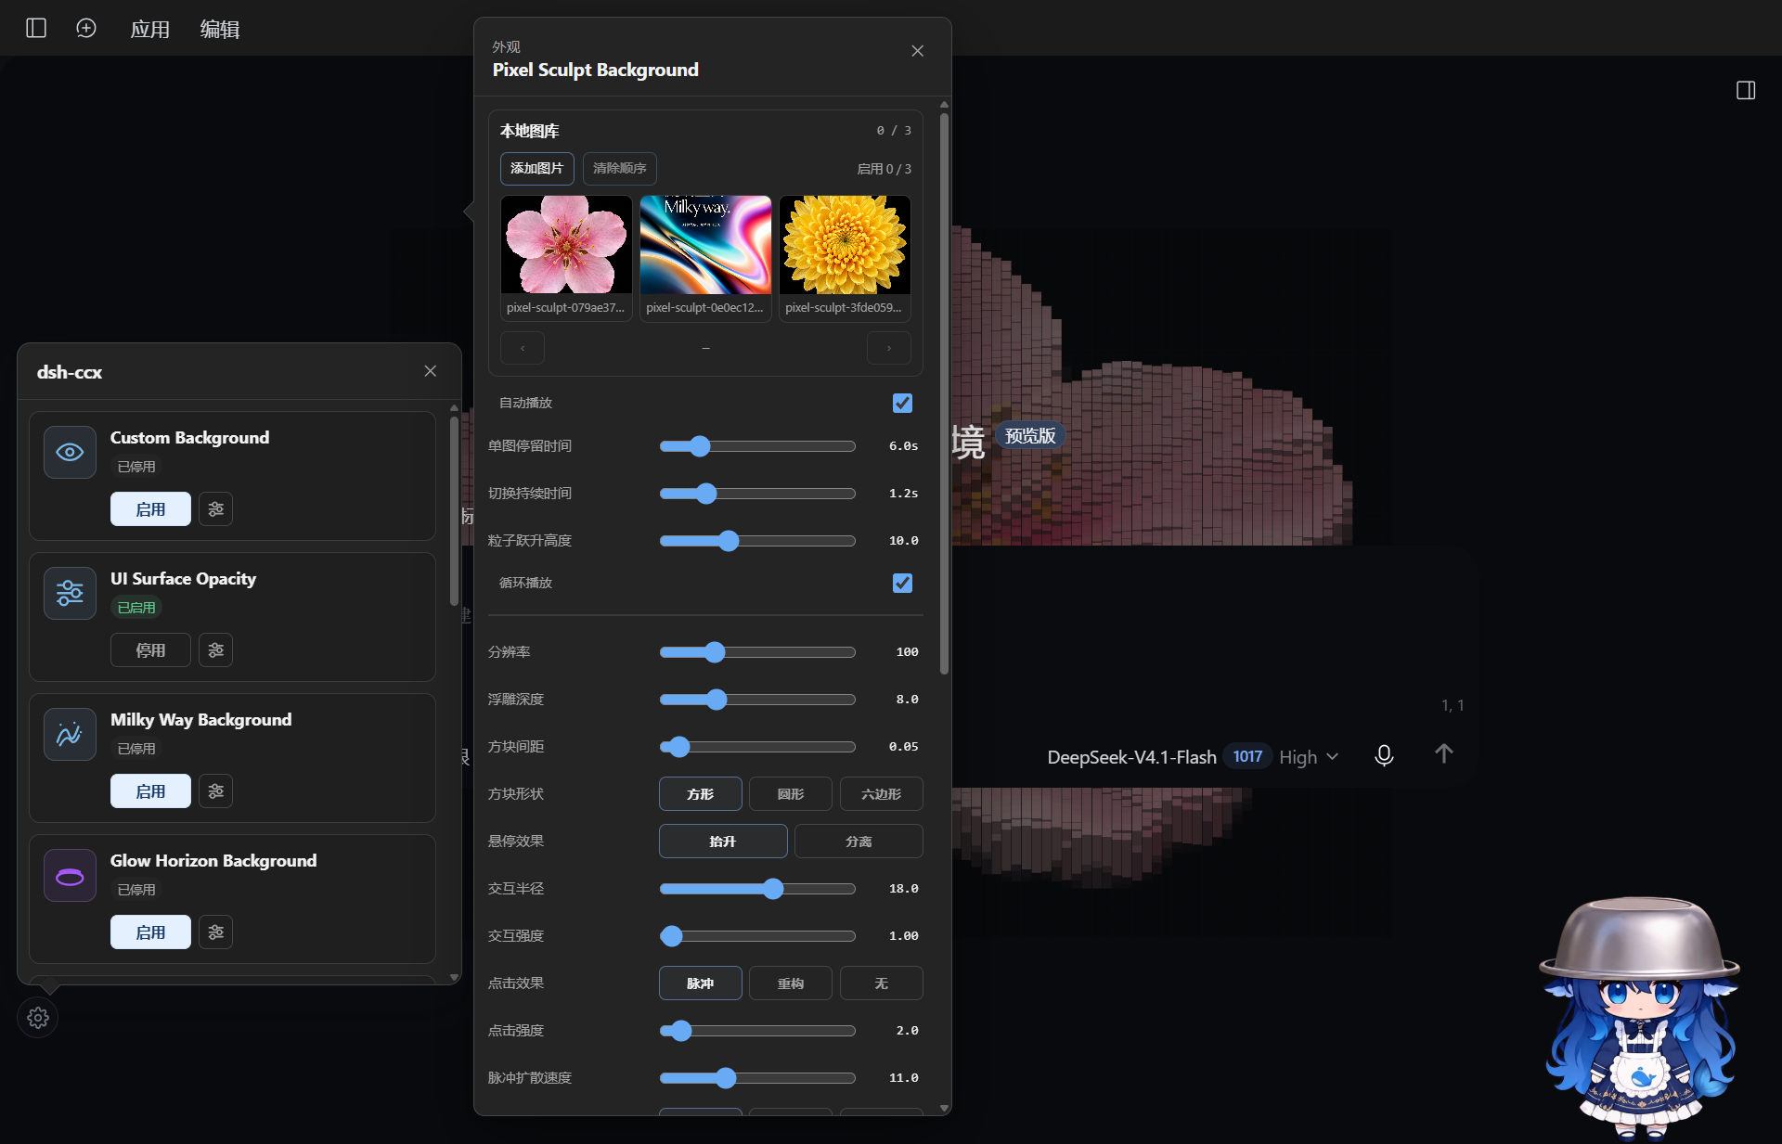Open the gear settings icon at bottom left

[x=38, y=1018]
